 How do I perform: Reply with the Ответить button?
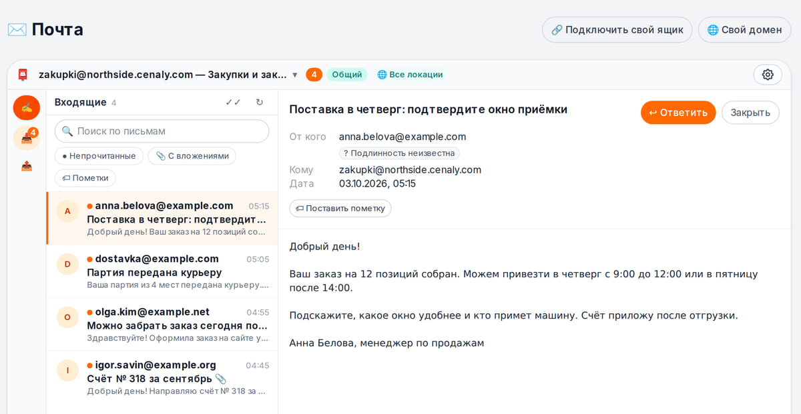coord(678,113)
